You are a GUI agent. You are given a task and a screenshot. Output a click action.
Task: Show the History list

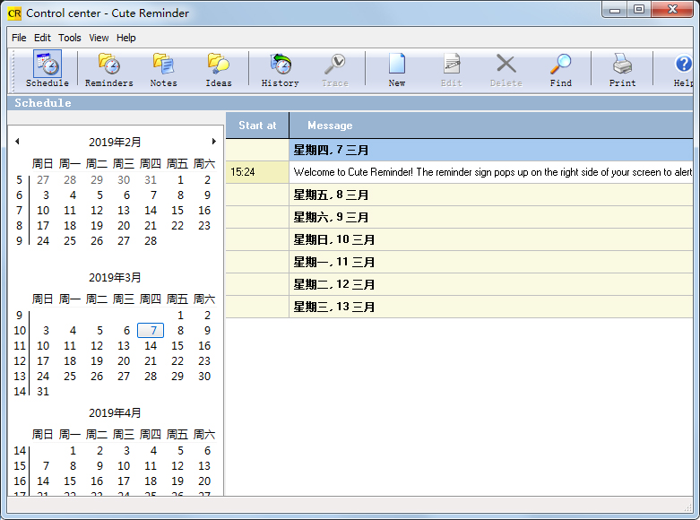(280, 69)
